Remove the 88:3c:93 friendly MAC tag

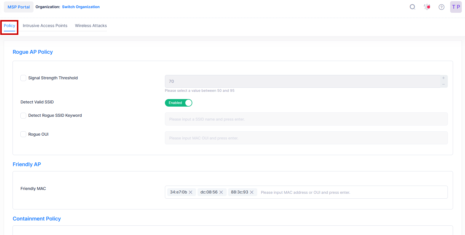252,192
